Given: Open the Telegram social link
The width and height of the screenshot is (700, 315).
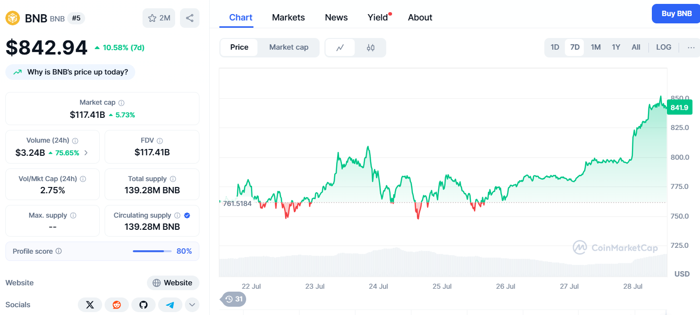Looking at the screenshot, I should click(x=170, y=305).
